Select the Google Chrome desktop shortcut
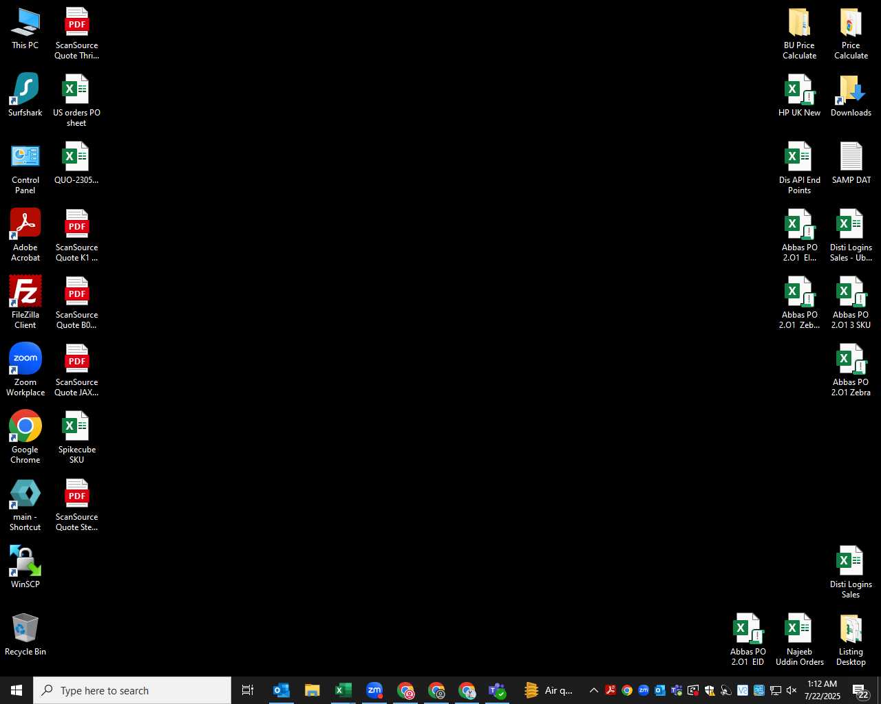Viewport: 881px width, 704px height. point(25,438)
